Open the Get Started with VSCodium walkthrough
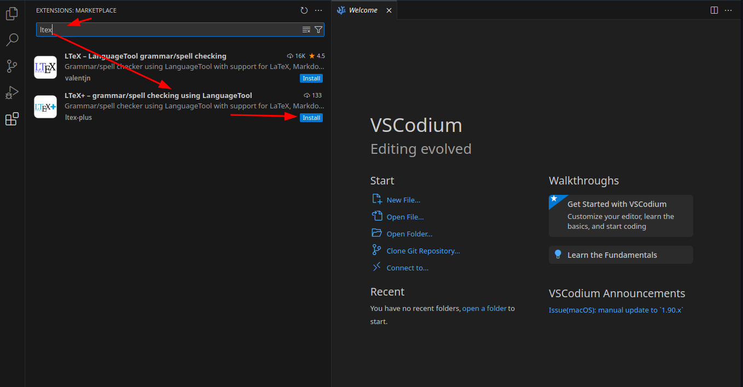Image resolution: width=743 pixels, height=387 pixels. pyautogui.click(x=621, y=216)
